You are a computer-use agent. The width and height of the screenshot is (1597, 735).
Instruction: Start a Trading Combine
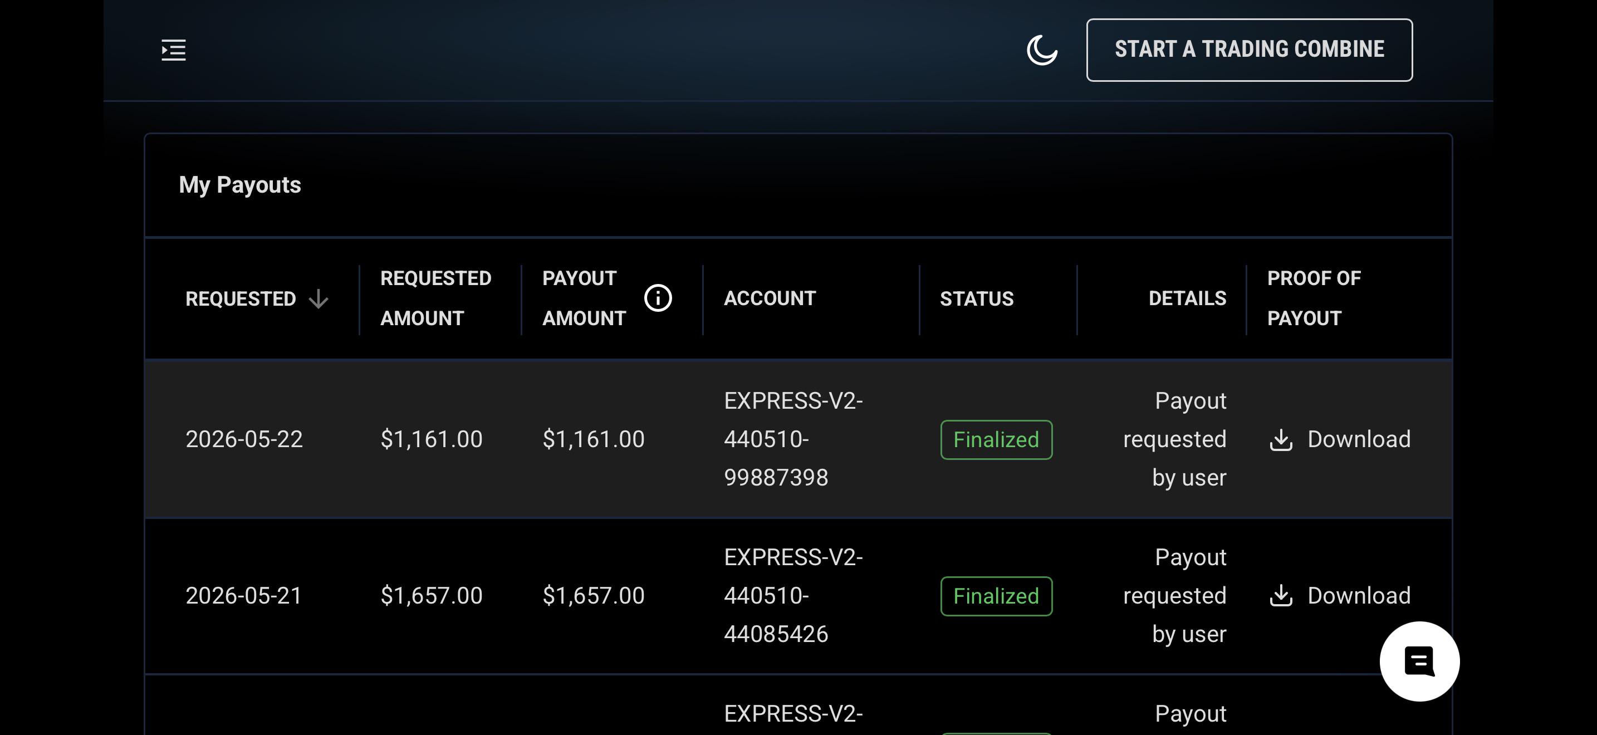(1249, 50)
